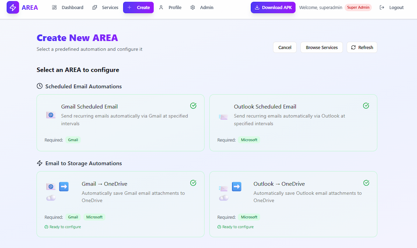Toggle the green checkmark on Gmail Scheduled Email
Viewport: 417px width, 248px height.
[x=193, y=105]
